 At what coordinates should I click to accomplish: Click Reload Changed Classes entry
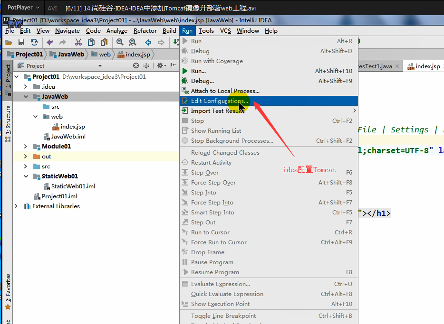[x=269, y=153]
